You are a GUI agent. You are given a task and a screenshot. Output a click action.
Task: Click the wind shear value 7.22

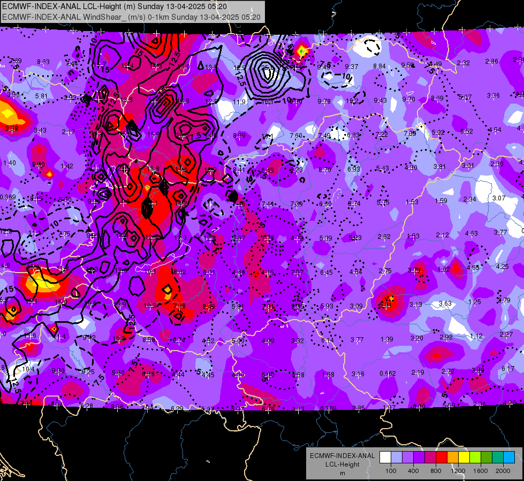coord(382,134)
